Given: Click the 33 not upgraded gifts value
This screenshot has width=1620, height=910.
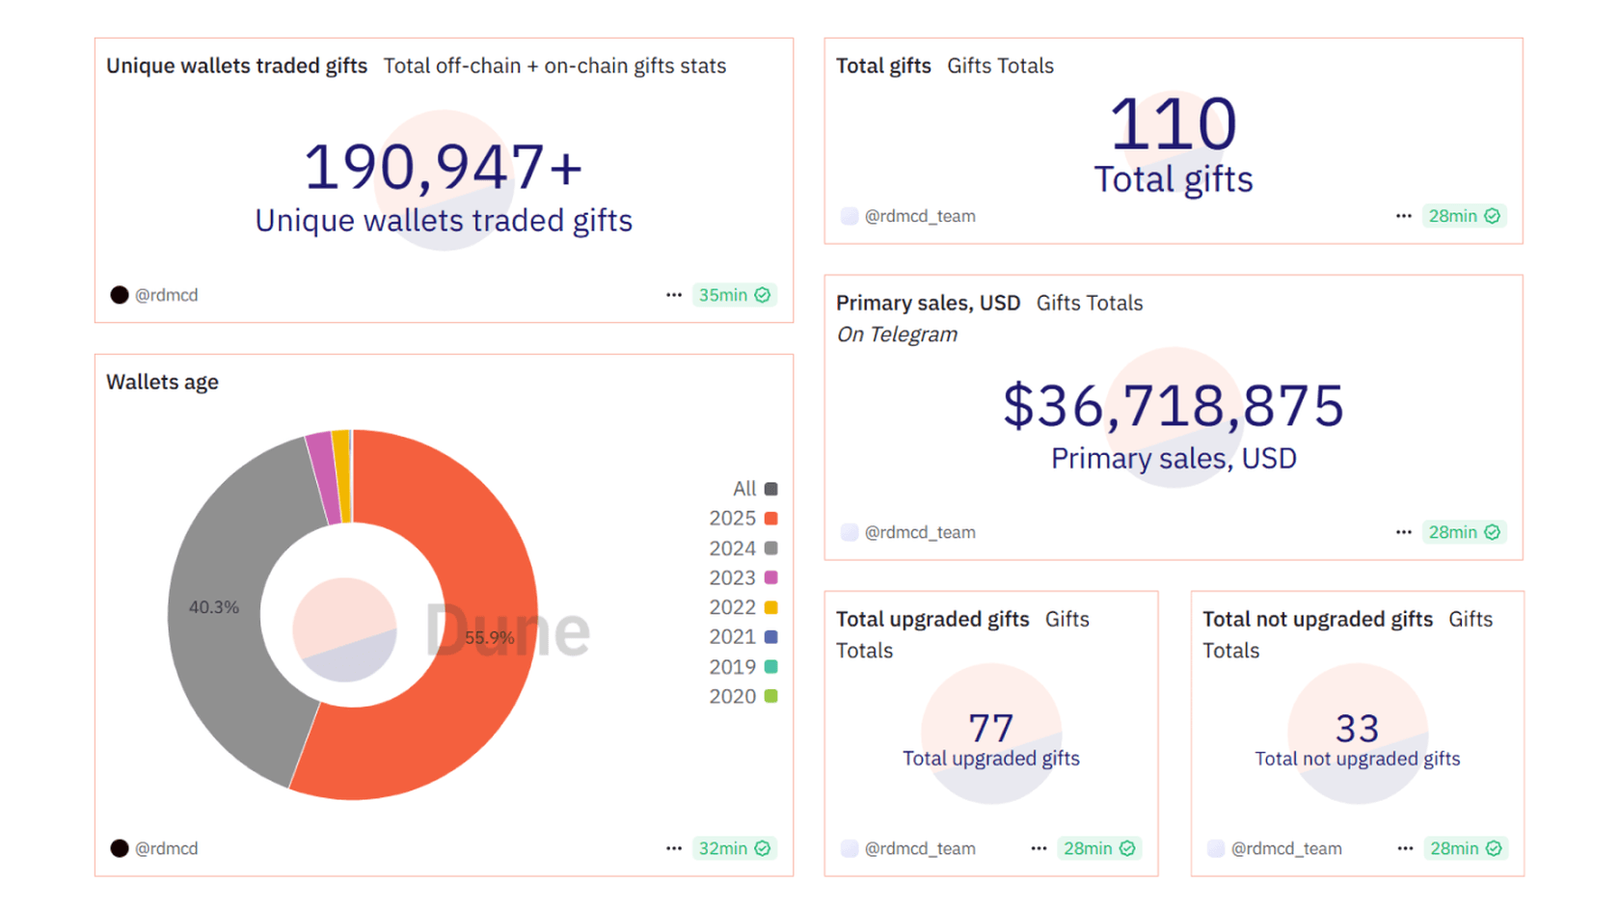Looking at the screenshot, I should point(1357,728).
